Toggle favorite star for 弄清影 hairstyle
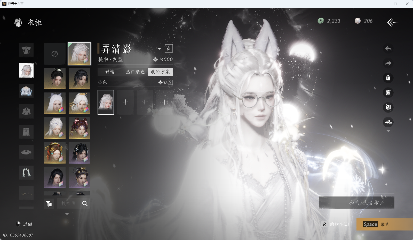The image size is (413, 240). 169,48
